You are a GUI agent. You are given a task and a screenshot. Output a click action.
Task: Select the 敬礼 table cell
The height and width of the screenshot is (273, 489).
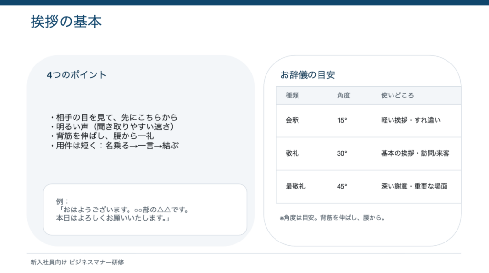click(292, 154)
